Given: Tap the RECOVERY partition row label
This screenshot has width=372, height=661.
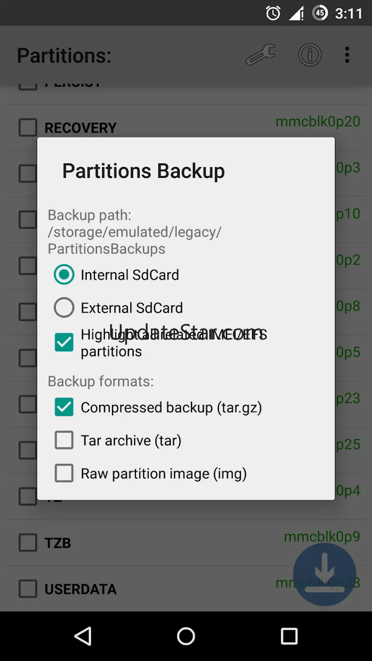Looking at the screenshot, I should tap(81, 128).
